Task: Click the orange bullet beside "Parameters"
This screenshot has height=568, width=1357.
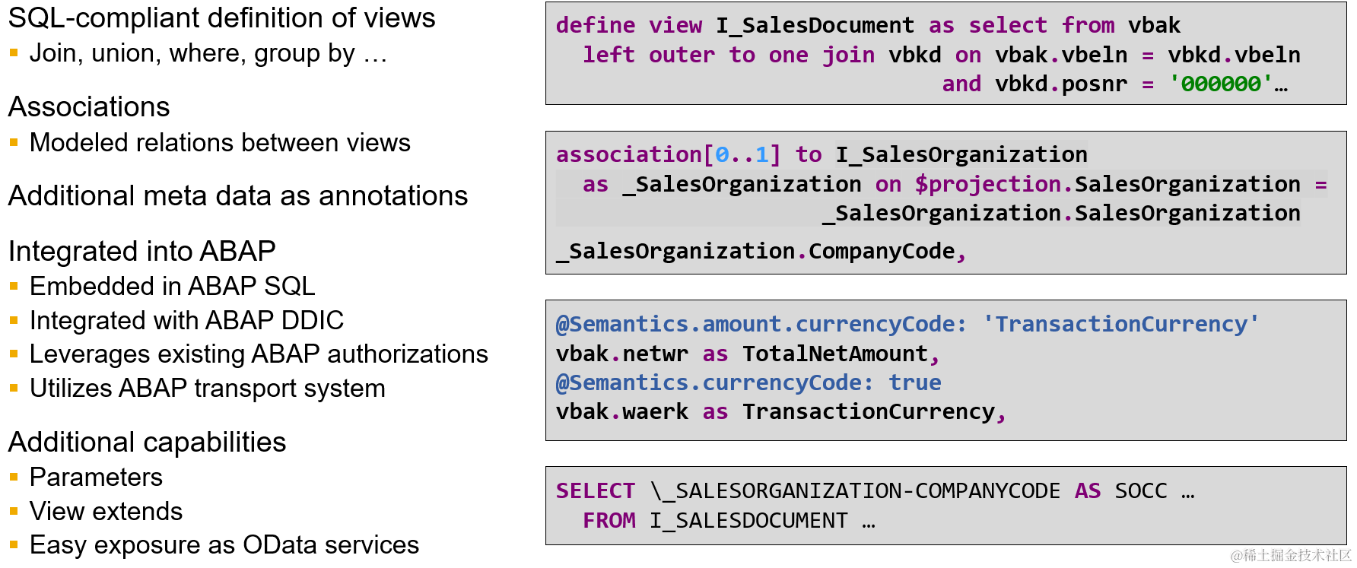Action: click(14, 477)
